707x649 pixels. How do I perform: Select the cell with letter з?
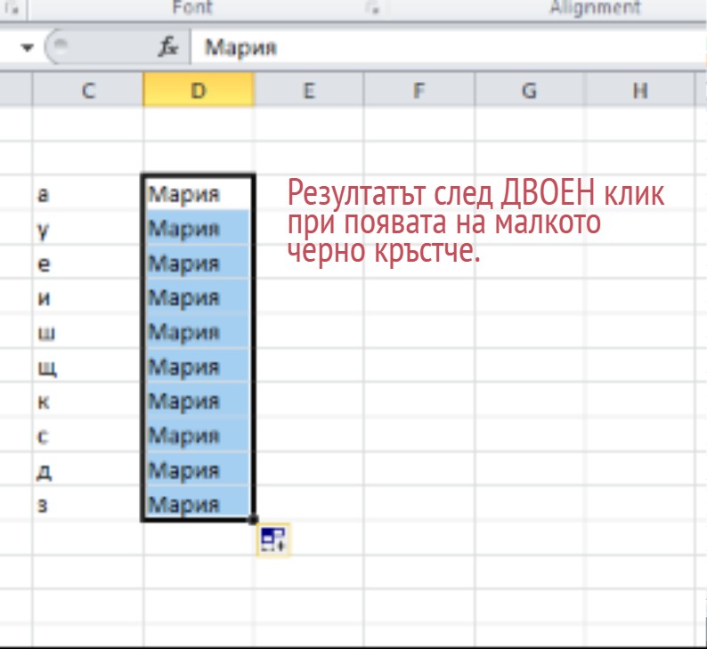pyautogui.click(x=87, y=506)
